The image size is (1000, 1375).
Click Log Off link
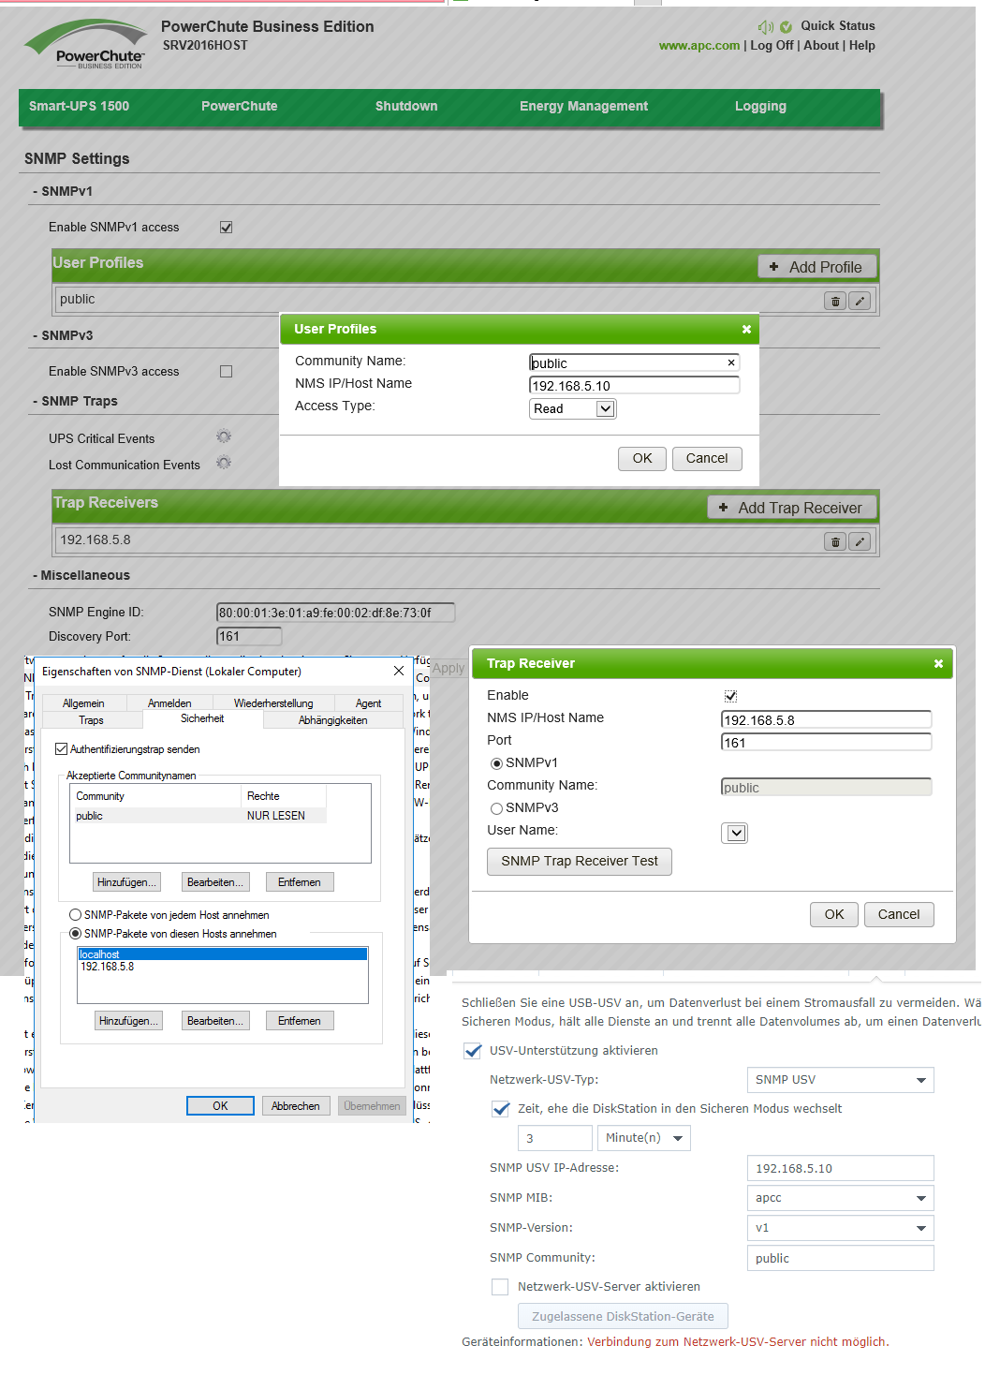772,45
